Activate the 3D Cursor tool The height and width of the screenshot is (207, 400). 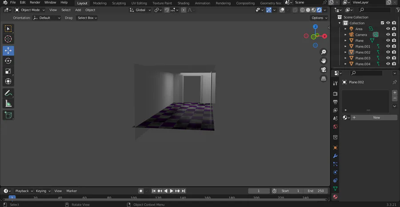[8, 39]
